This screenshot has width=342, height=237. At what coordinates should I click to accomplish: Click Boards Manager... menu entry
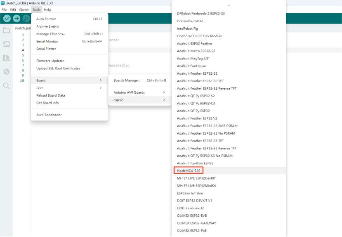(x=127, y=81)
